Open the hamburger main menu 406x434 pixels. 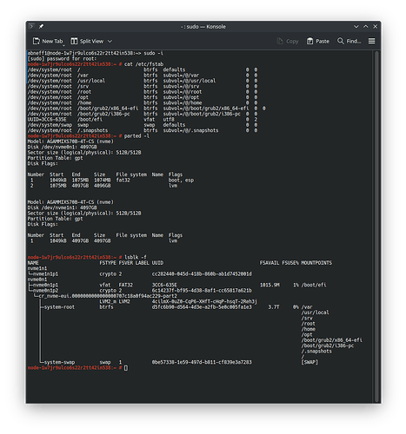coord(371,41)
